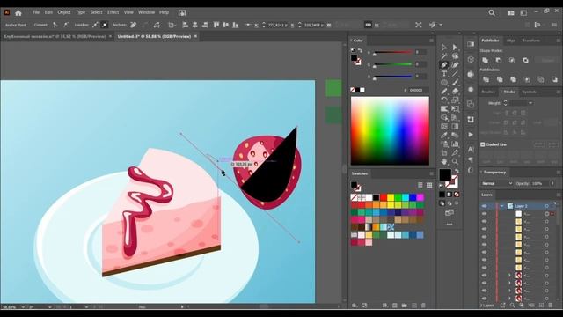Select the Hand tool
563x317 pixels.
(x=444, y=162)
